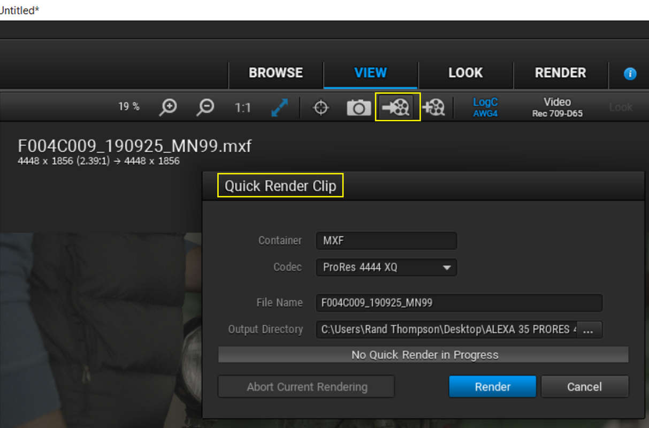Click the 19 % zoom value
This screenshot has width=649, height=428.
point(129,106)
